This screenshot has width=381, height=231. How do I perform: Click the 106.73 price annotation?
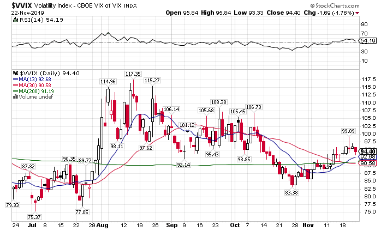[254, 107]
